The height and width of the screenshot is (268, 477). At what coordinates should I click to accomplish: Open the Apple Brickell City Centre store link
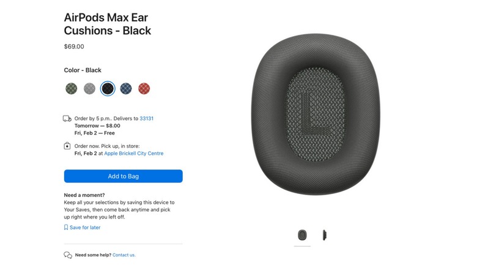(134, 154)
